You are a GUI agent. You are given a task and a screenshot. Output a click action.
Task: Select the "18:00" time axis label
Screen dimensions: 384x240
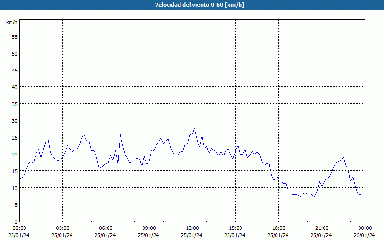(x=279, y=228)
